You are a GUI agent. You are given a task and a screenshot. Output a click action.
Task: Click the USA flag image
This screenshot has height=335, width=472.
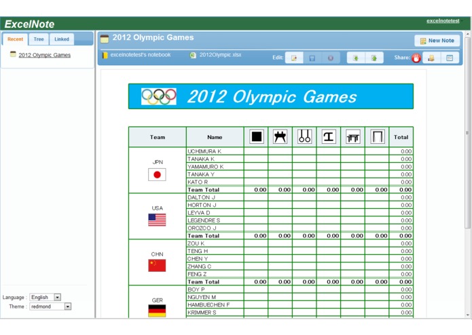157,220
